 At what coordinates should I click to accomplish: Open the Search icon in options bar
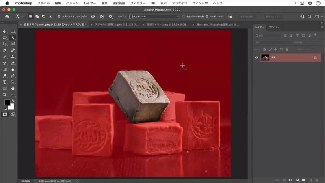tap(309, 17)
